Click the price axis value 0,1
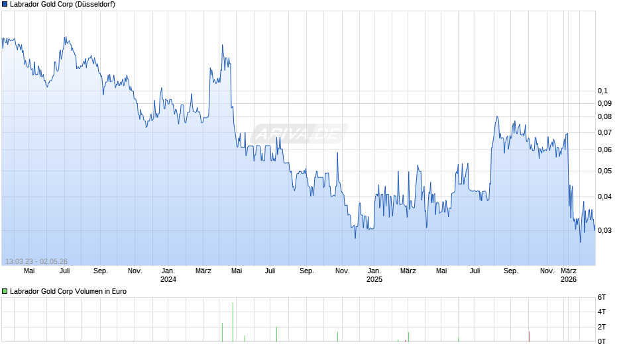The image size is (623, 348). 602,91
